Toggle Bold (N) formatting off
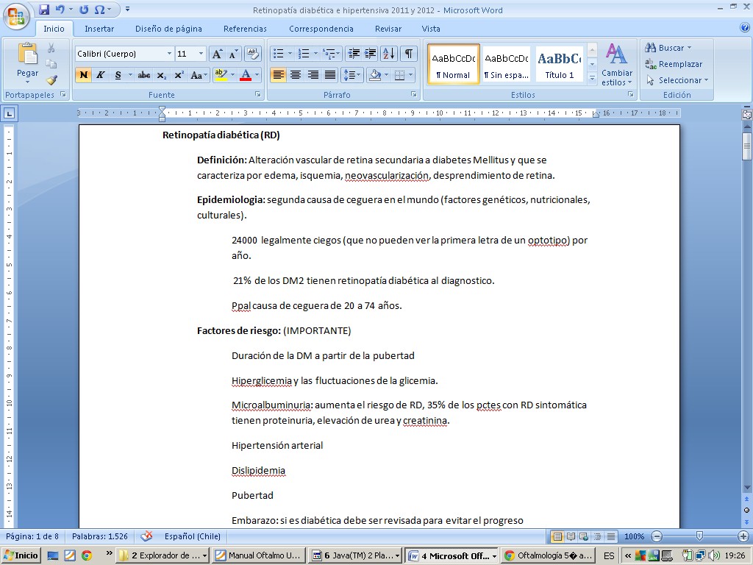753x565 pixels. [x=84, y=75]
